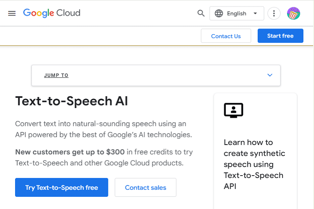Open the JUMP TO section menu
Screen dimensions: 314x209
coord(156,75)
